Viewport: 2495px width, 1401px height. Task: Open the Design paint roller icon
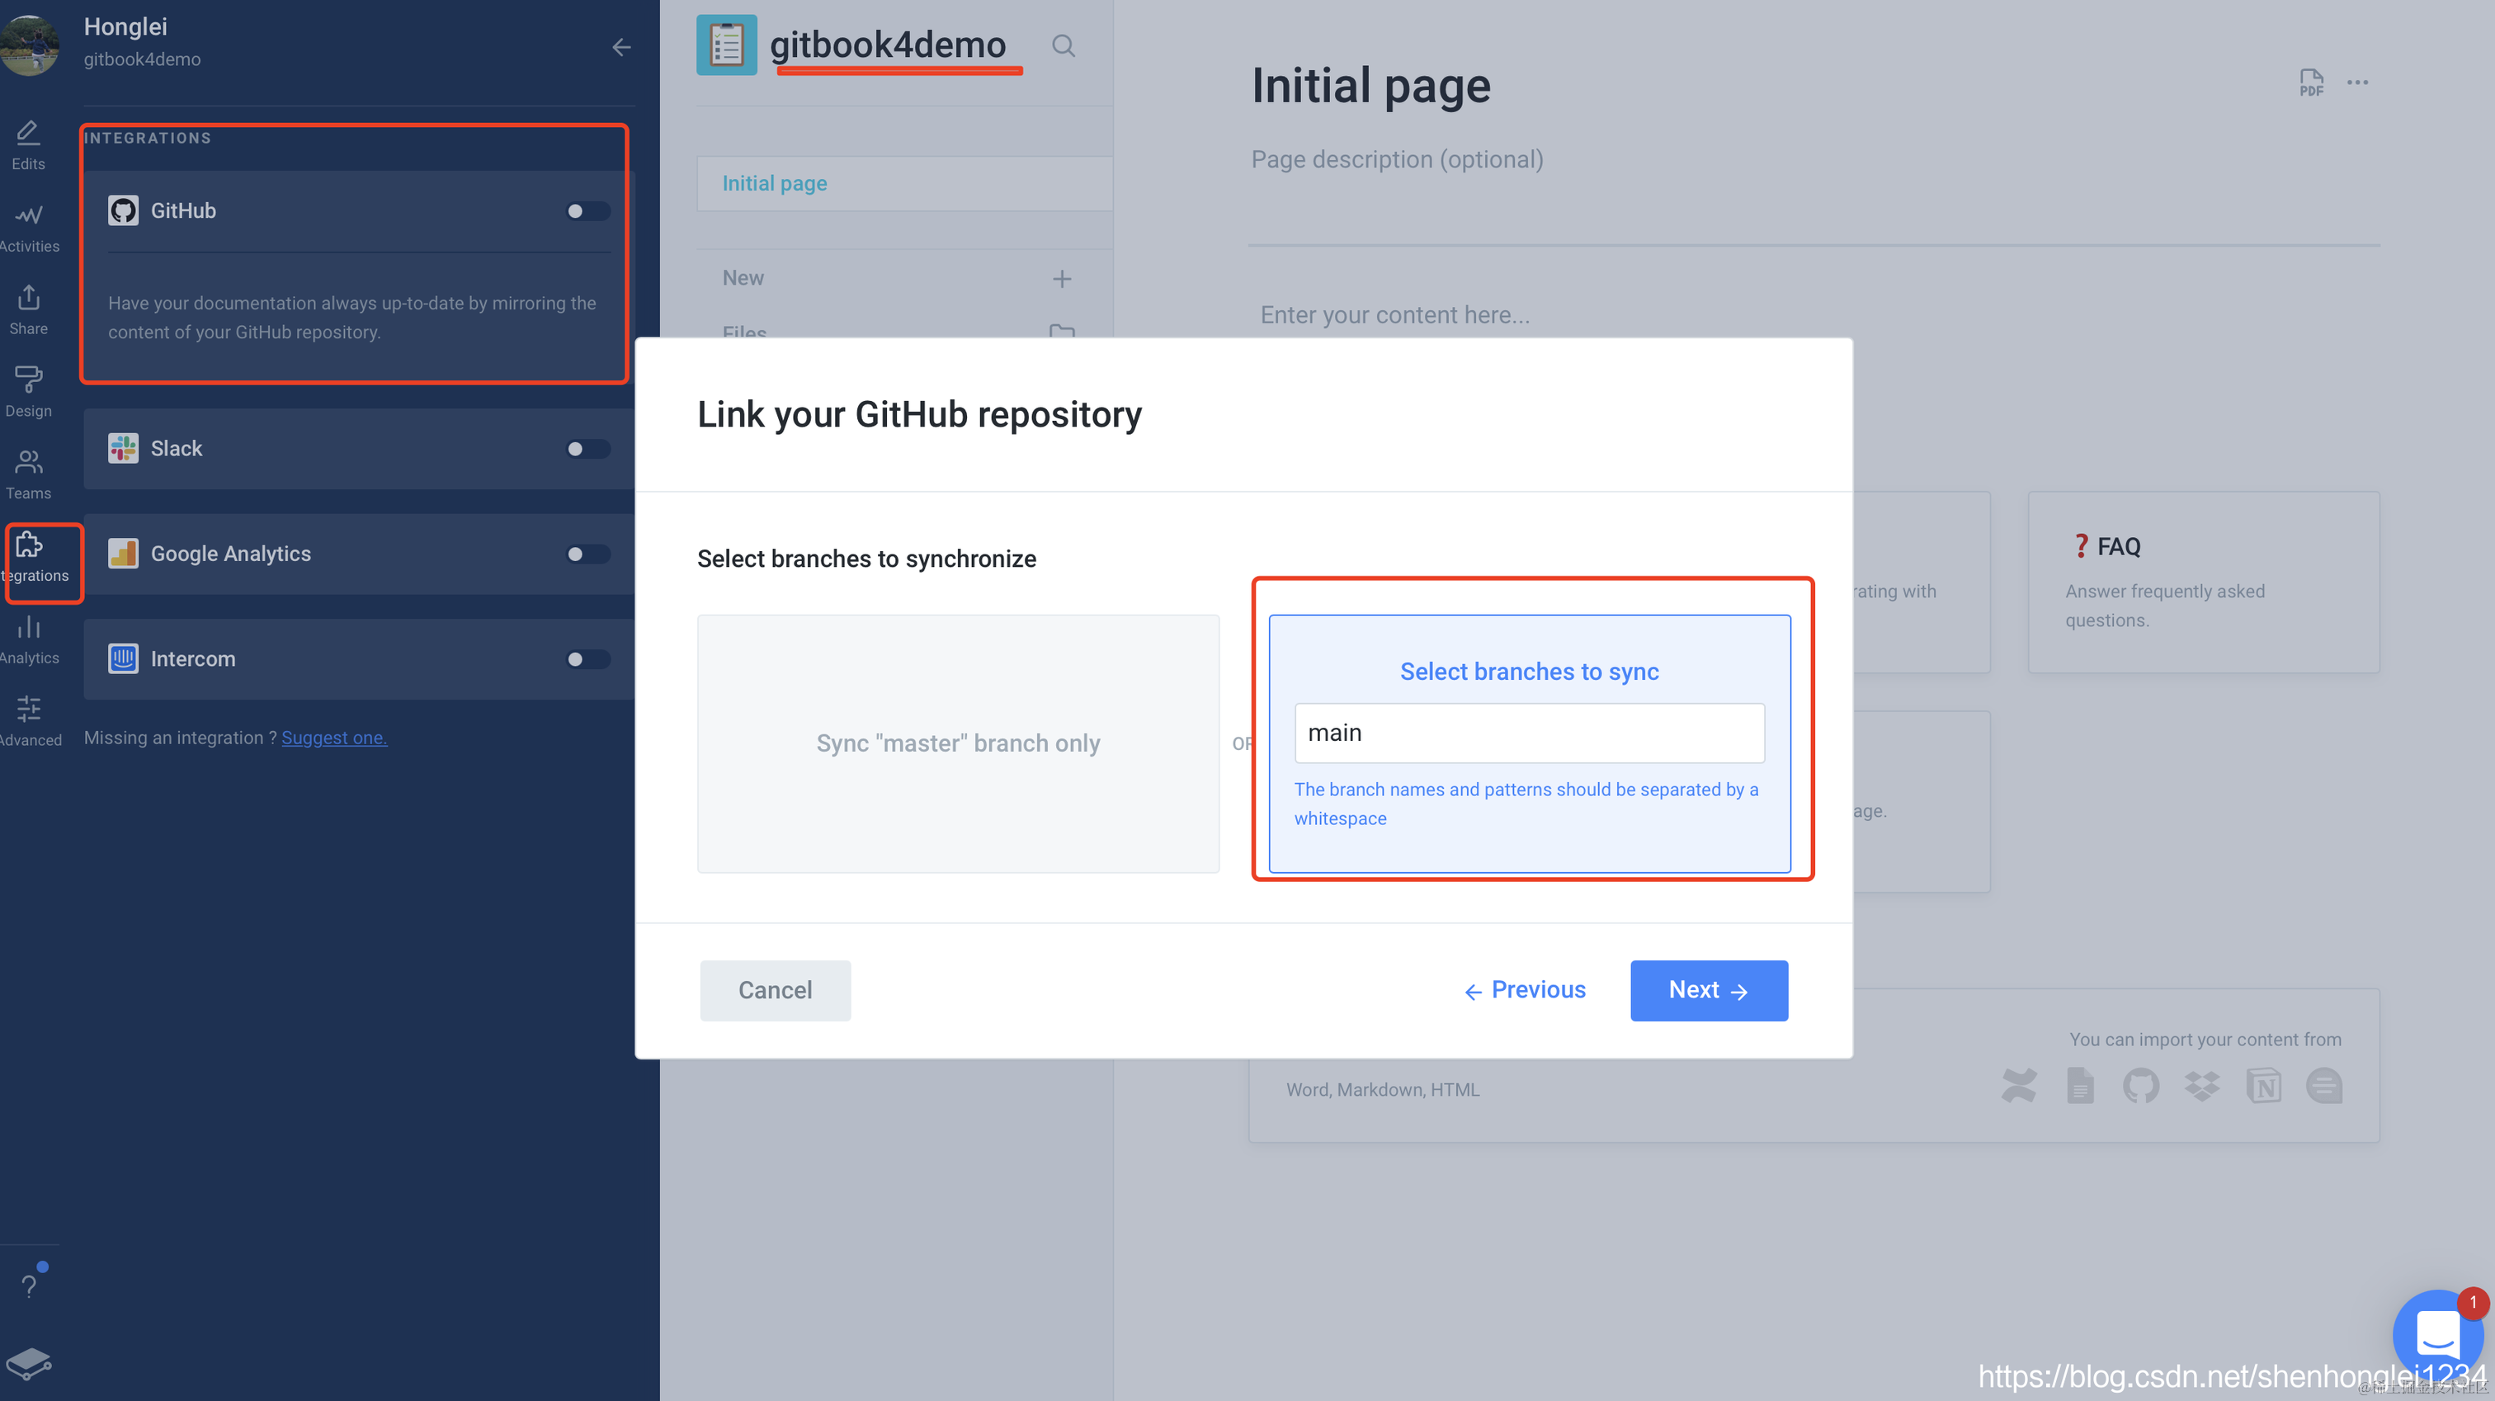click(x=29, y=391)
